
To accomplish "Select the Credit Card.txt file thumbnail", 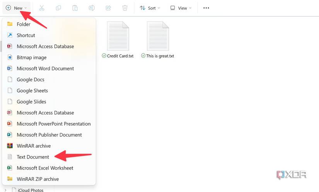I will coord(118,36).
